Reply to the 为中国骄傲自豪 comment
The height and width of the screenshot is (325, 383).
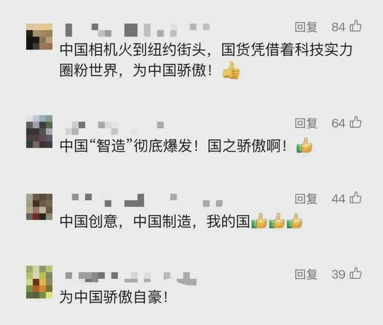(306, 274)
